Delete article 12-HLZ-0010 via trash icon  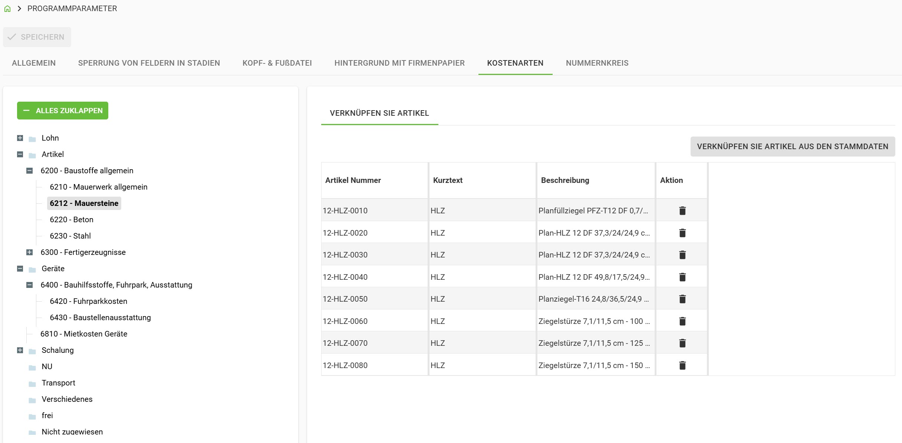coord(682,211)
